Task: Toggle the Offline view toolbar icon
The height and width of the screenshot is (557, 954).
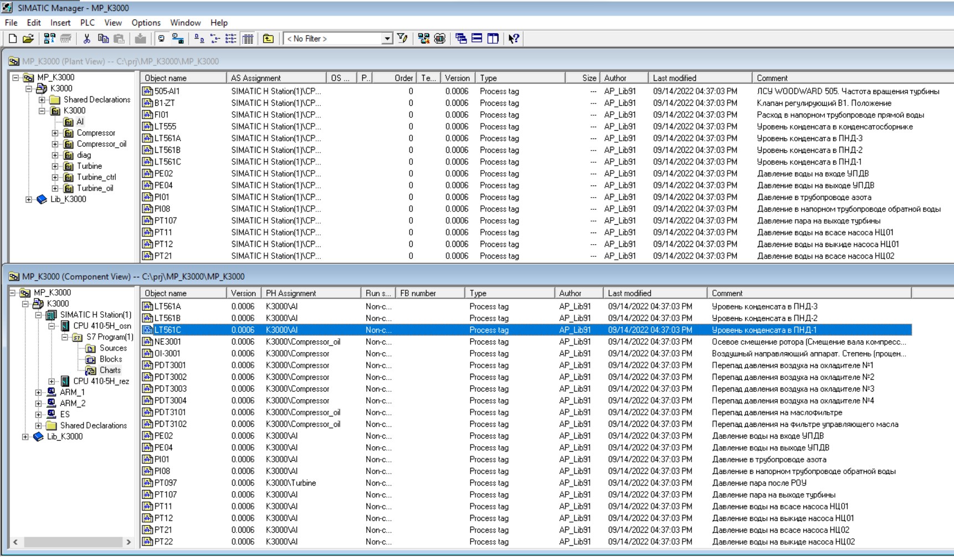Action: coord(161,38)
